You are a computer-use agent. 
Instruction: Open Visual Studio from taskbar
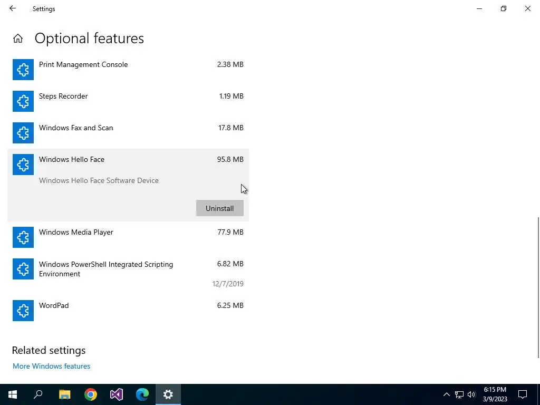pyautogui.click(x=117, y=394)
